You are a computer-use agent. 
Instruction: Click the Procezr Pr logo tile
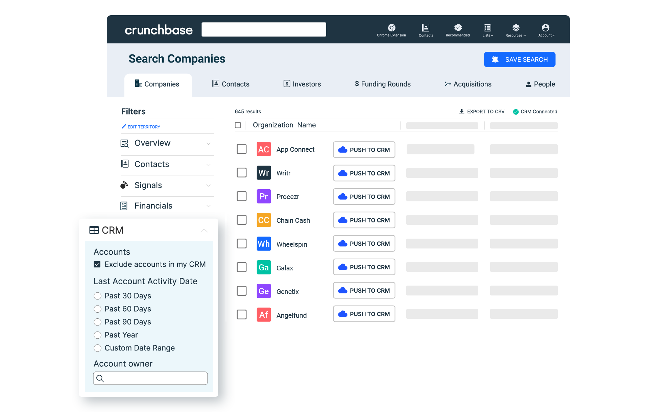click(x=264, y=196)
